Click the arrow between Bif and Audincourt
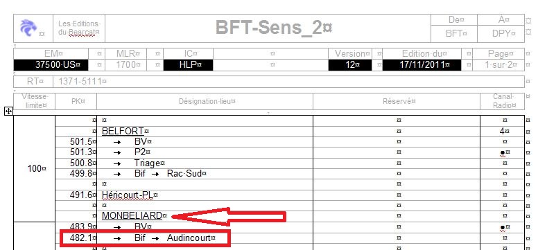Image resolution: width=538 pixels, height=250 pixels. click(x=155, y=238)
